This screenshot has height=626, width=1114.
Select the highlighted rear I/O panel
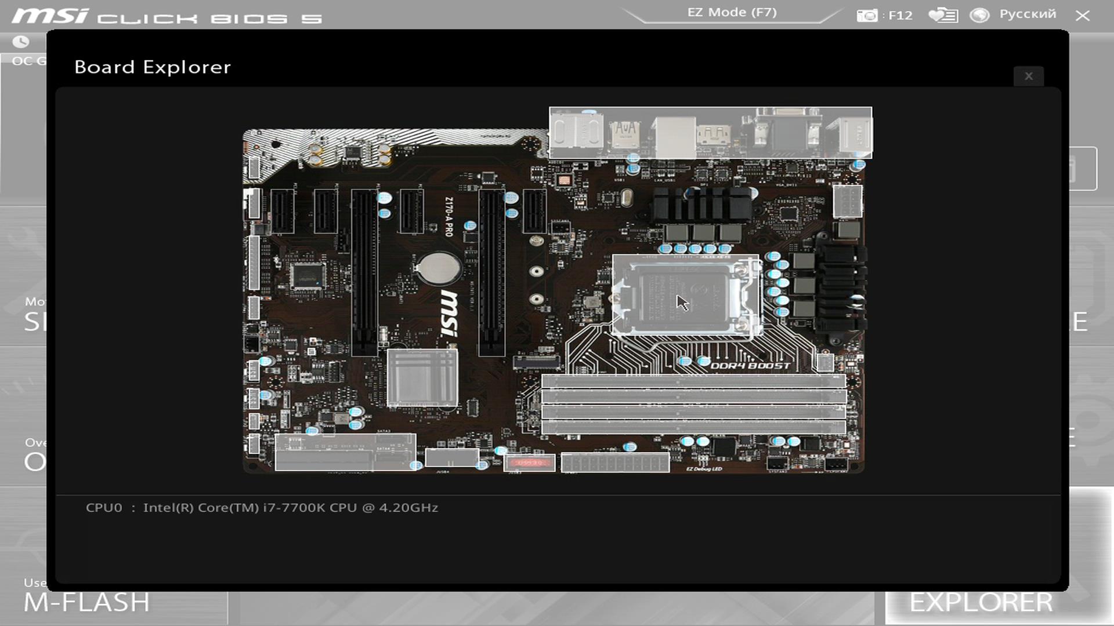click(x=710, y=133)
